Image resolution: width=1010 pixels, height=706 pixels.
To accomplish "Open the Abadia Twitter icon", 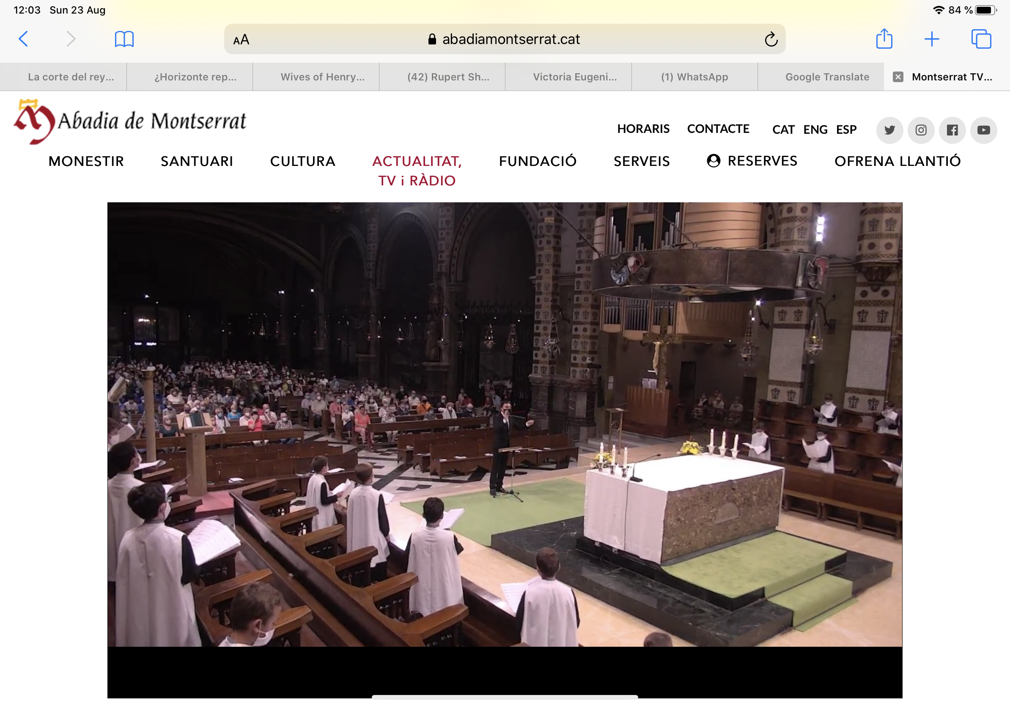I will coord(889,130).
